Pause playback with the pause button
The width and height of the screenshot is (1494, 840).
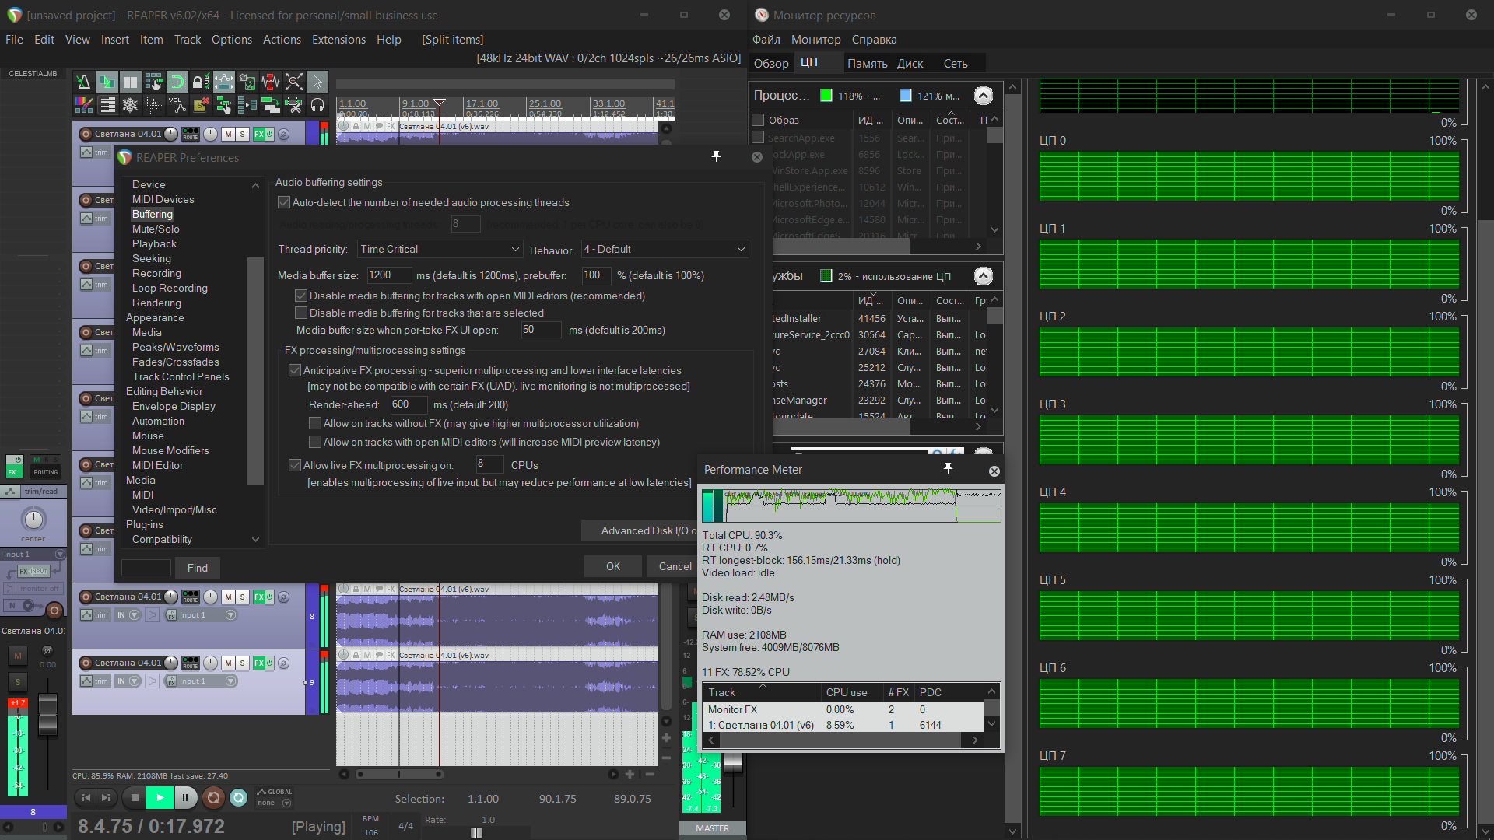185,797
